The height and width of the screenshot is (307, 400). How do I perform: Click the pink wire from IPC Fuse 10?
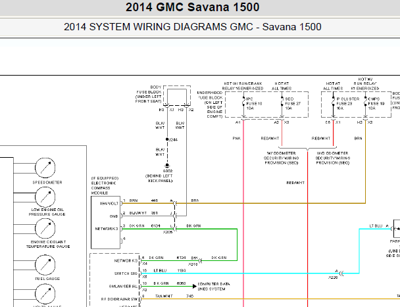pos(243,213)
